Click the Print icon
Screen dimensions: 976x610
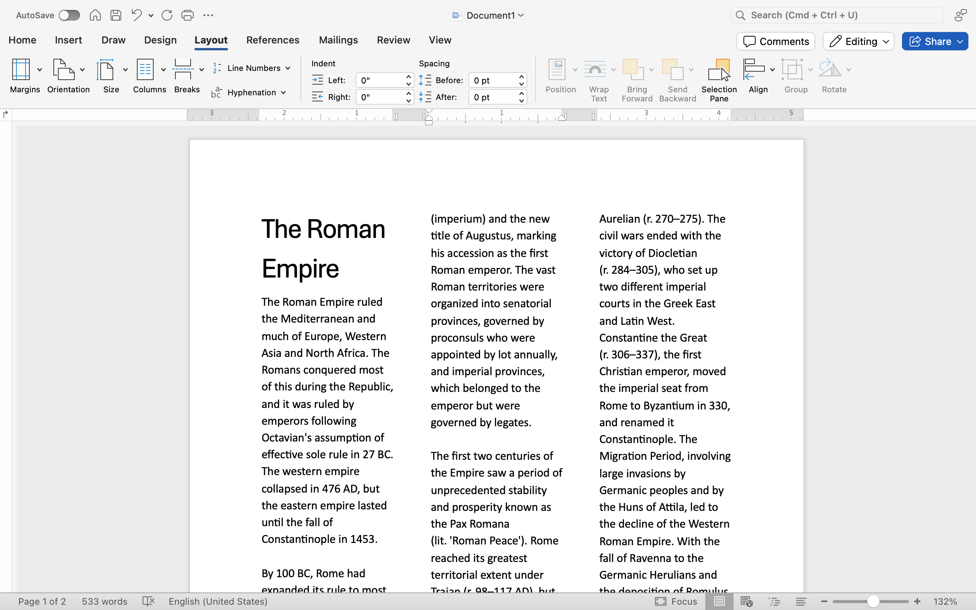coord(188,15)
